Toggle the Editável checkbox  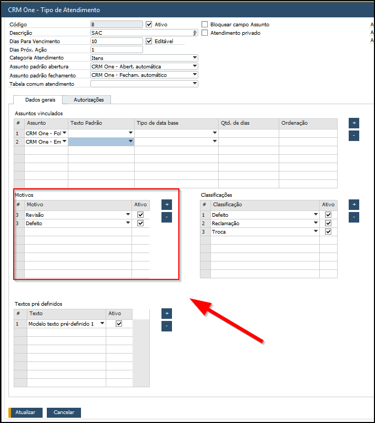pyautogui.click(x=149, y=41)
